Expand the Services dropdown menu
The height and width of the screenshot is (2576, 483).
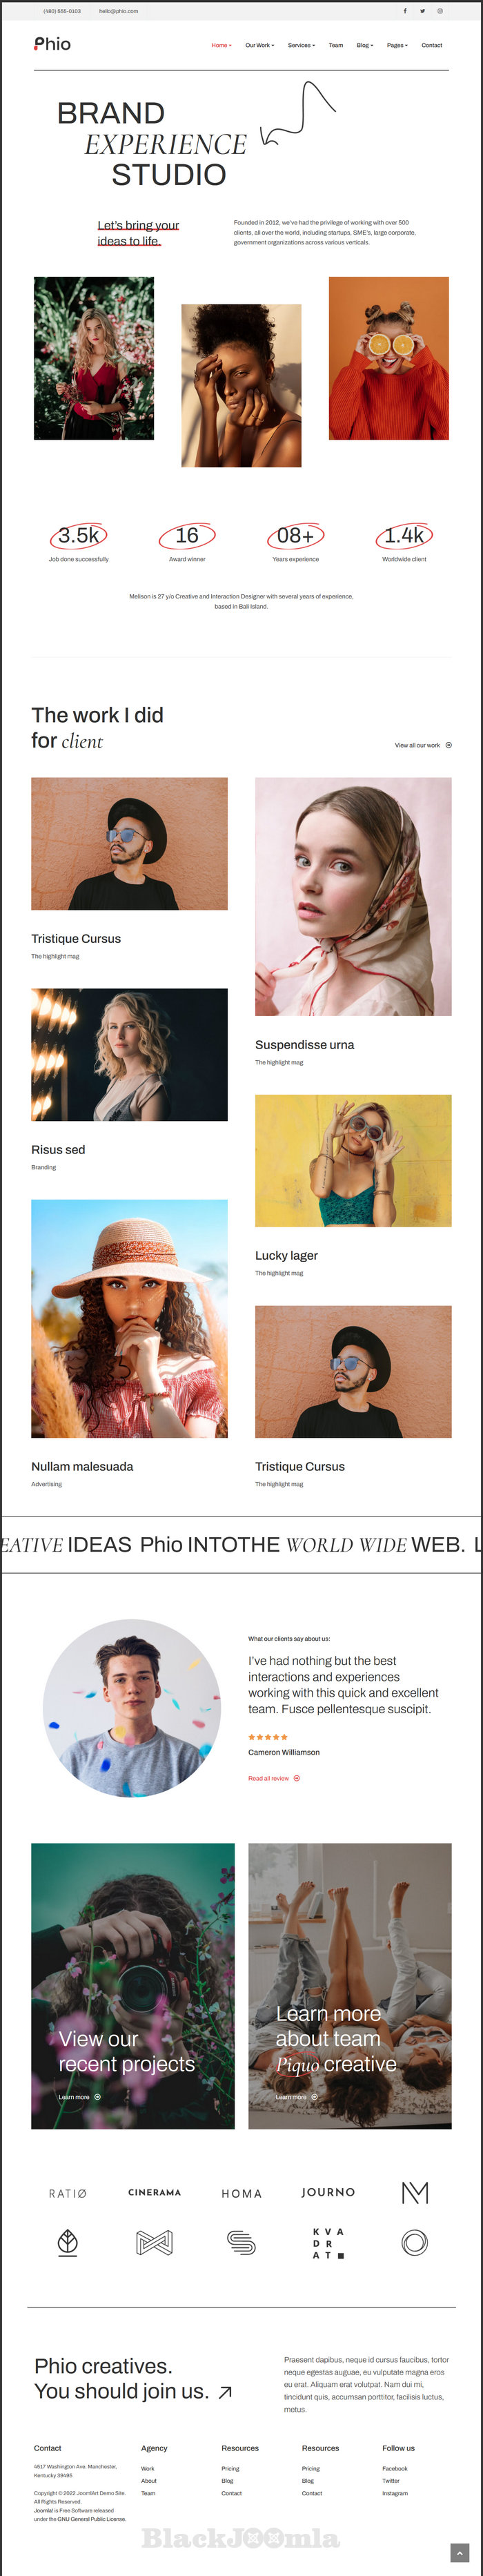click(x=301, y=45)
